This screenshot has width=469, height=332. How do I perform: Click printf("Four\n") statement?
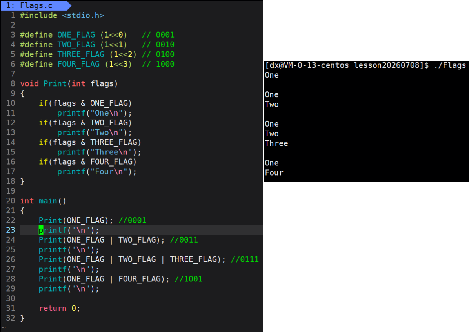pos(97,172)
